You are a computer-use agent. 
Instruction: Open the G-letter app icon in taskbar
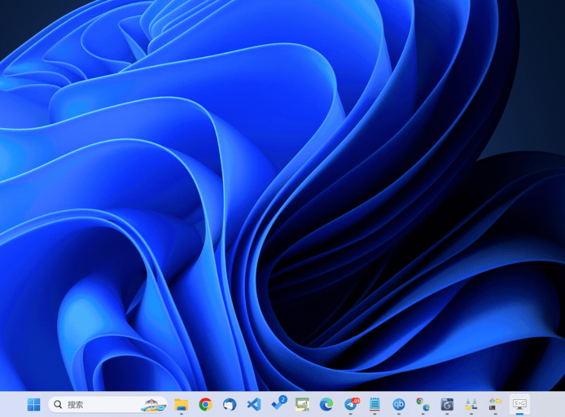(x=447, y=404)
